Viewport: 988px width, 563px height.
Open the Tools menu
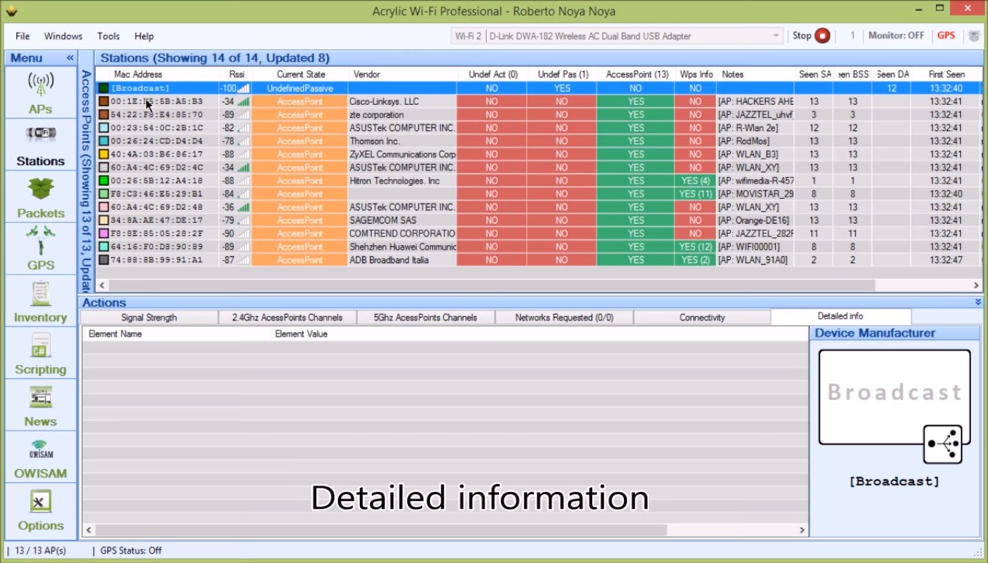[109, 36]
